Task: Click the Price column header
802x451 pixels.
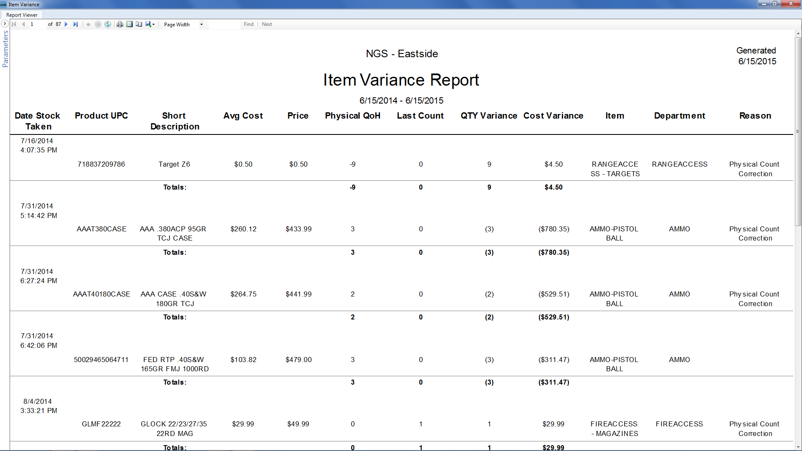Action: point(298,116)
